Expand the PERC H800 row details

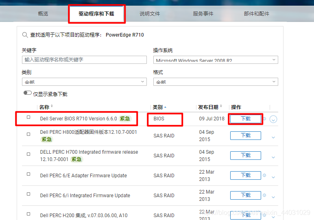pyautogui.click(x=273, y=137)
